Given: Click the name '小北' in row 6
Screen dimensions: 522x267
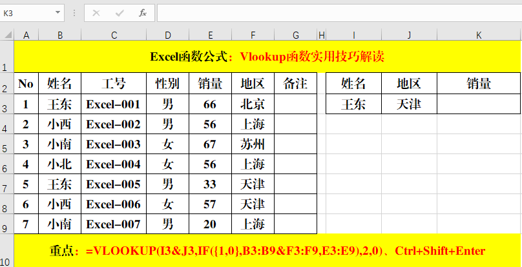Looking at the screenshot, I should click(x=60, y=164).
